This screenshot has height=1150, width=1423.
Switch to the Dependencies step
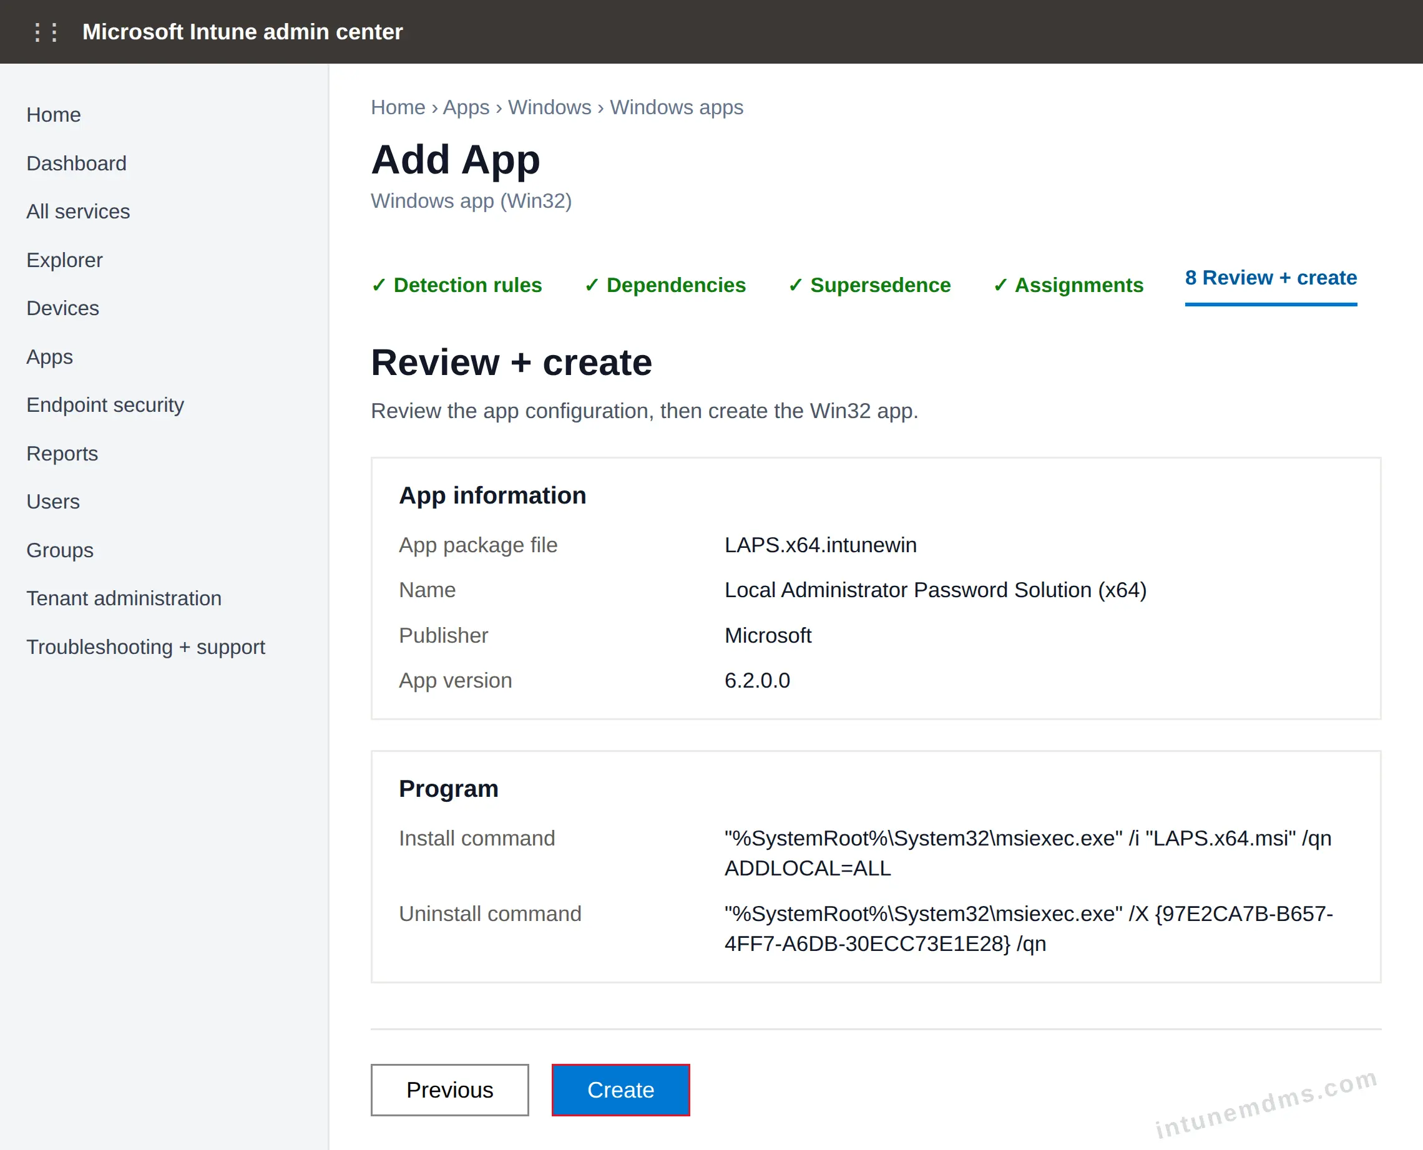pos(665,285)
